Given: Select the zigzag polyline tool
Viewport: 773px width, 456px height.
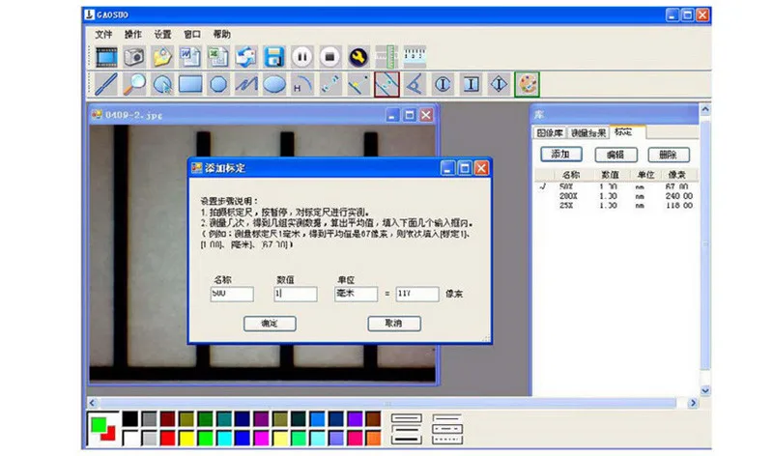Looking at the screenshot, I should pyautogui.click(x=246, y=84).
